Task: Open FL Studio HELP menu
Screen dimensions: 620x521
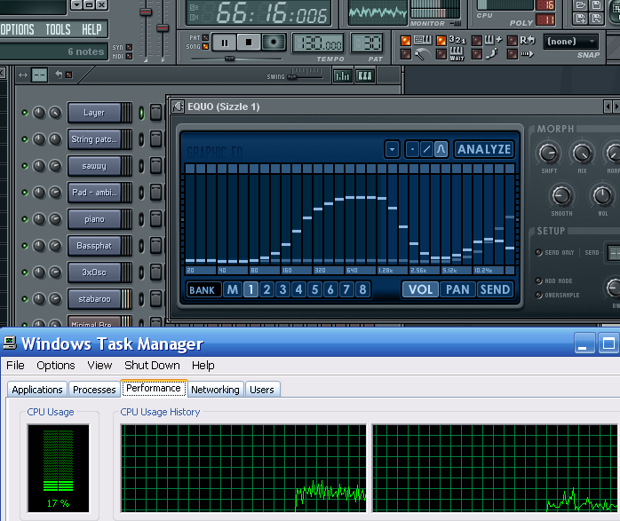Action: (x=91, y=29)
